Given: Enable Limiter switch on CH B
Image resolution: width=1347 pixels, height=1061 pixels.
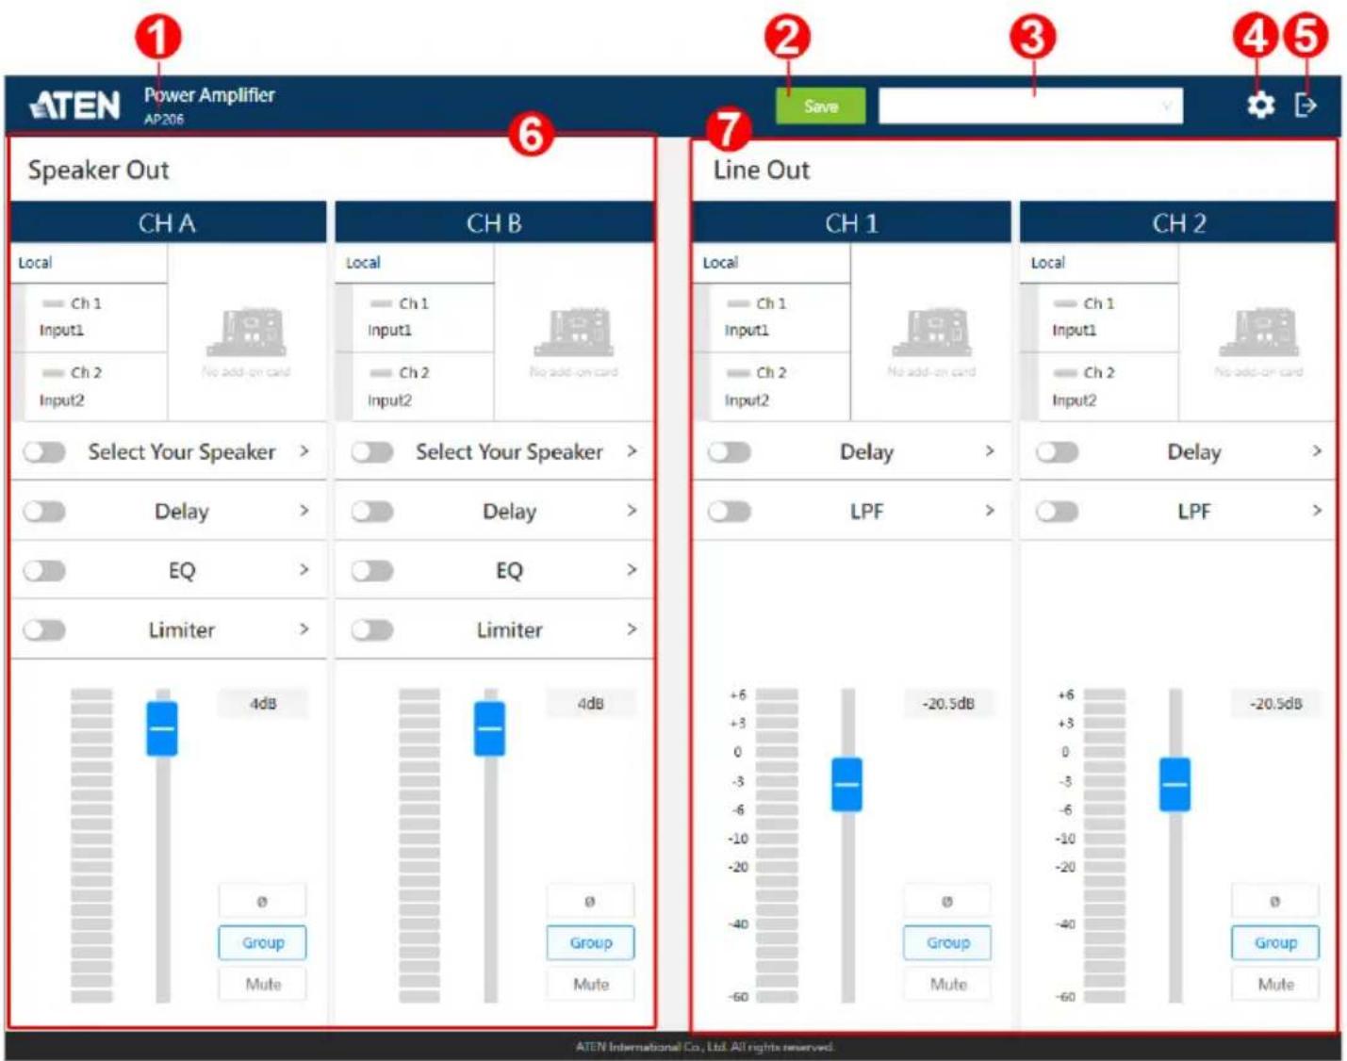Looking at the screenshot, I should pos(372,630).
